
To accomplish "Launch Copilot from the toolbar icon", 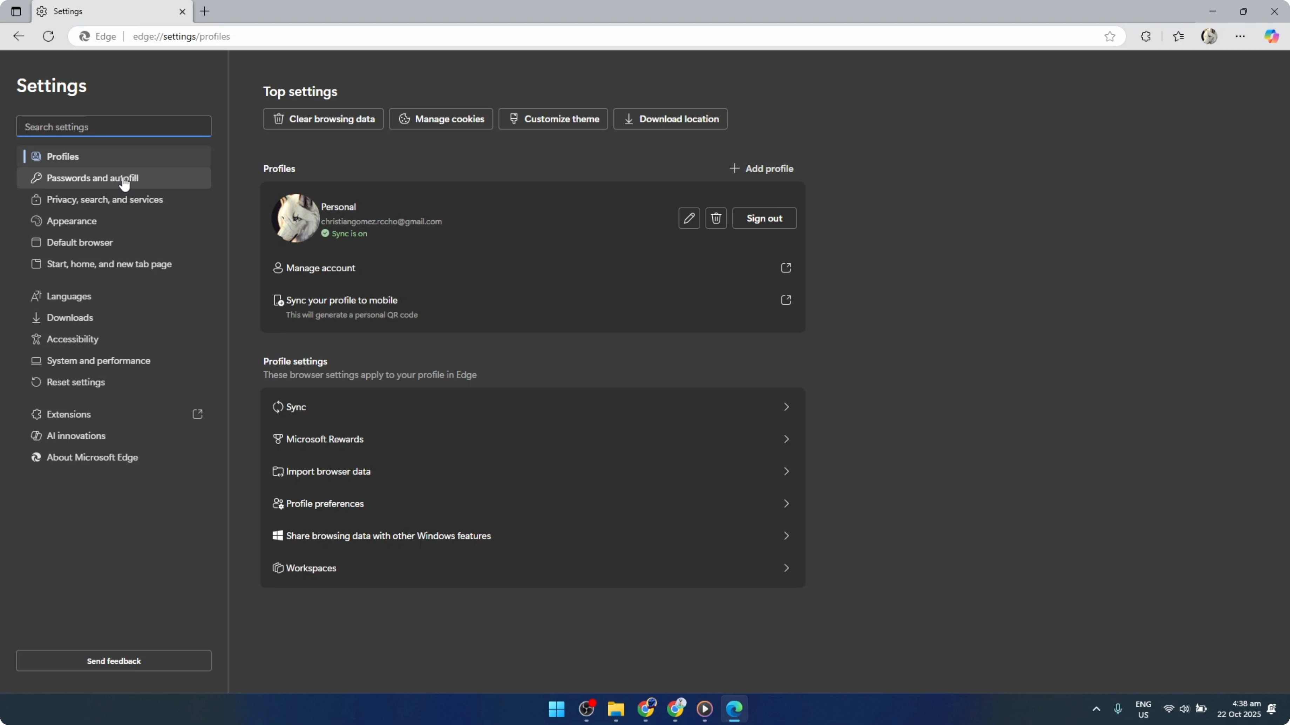I will pyautogui.click(x=1272, y=36).
